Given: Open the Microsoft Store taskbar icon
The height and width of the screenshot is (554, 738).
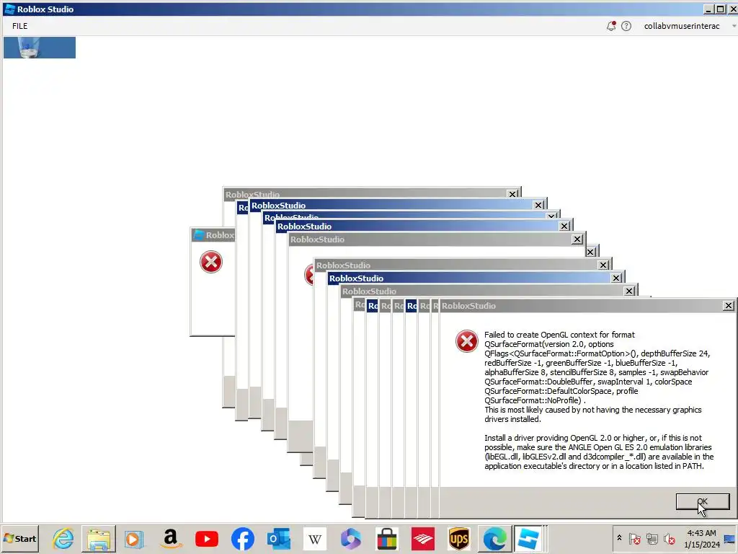Looking at the screenshot, I should tap(387, 538).
